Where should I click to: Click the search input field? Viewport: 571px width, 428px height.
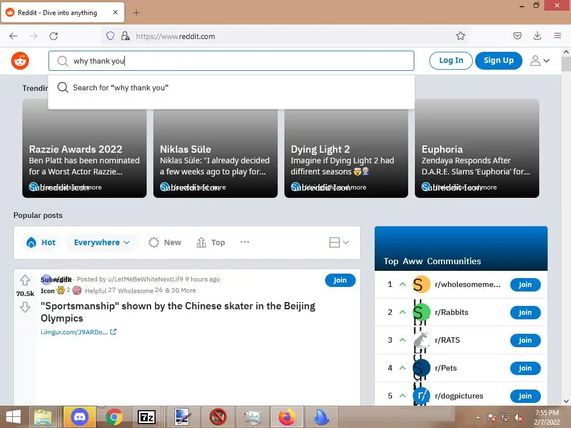(x=231, y=61)
